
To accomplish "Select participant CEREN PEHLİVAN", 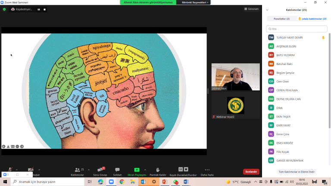I will (x=297, y=90).
